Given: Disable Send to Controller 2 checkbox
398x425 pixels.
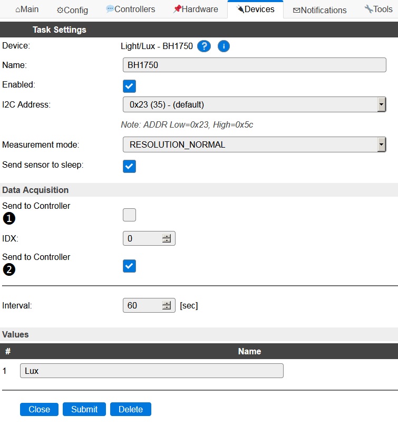Looking at the screenshot, I should click(129, 266).
